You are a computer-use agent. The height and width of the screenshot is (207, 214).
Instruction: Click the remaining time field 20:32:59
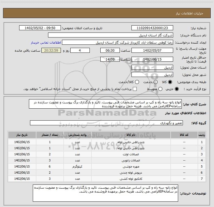click(x=51, y=50)
